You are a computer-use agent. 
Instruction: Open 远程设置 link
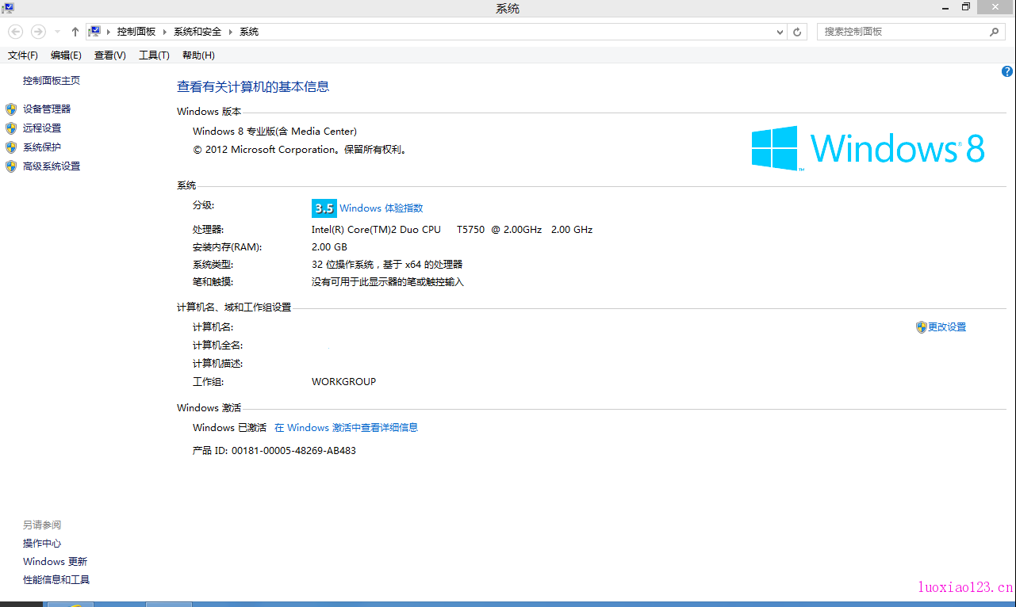42,128
